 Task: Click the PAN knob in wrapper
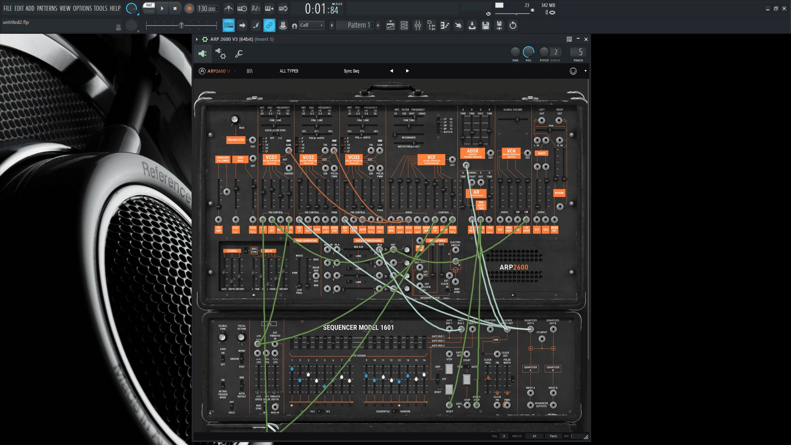[515, 52]
